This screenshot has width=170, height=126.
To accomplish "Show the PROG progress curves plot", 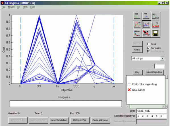I will (x=137, y=33).
